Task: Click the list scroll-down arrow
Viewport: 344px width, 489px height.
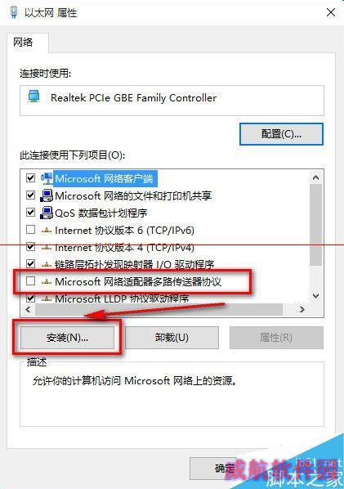Action: tap(315, 296)
